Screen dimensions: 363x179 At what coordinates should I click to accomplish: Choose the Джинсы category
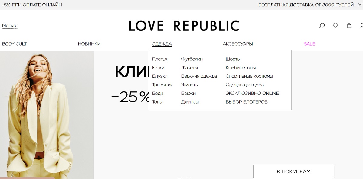pyautogui.click(x=190, y=102)
